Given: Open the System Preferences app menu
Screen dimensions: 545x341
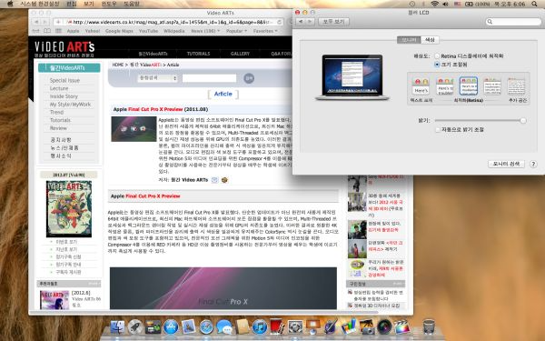Looking at the screenshot, I should tap(40, 4).
